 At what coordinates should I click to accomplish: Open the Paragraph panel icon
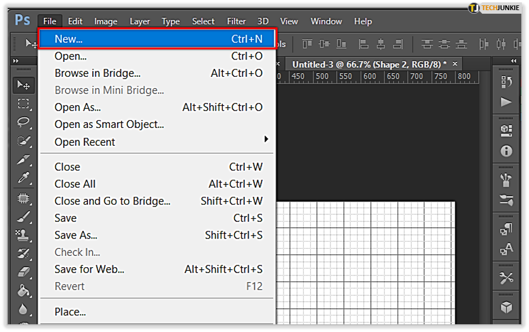506,229
